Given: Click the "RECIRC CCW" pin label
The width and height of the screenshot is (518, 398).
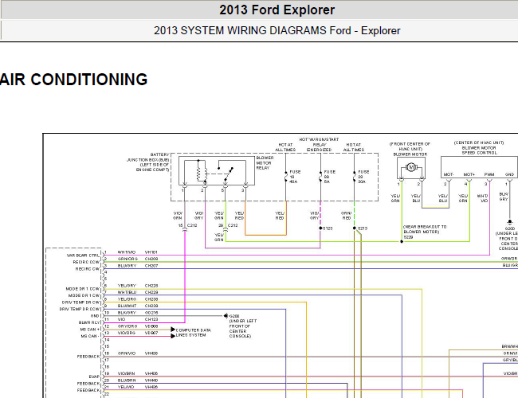Looking at the screenshot, I should [86, 262].
